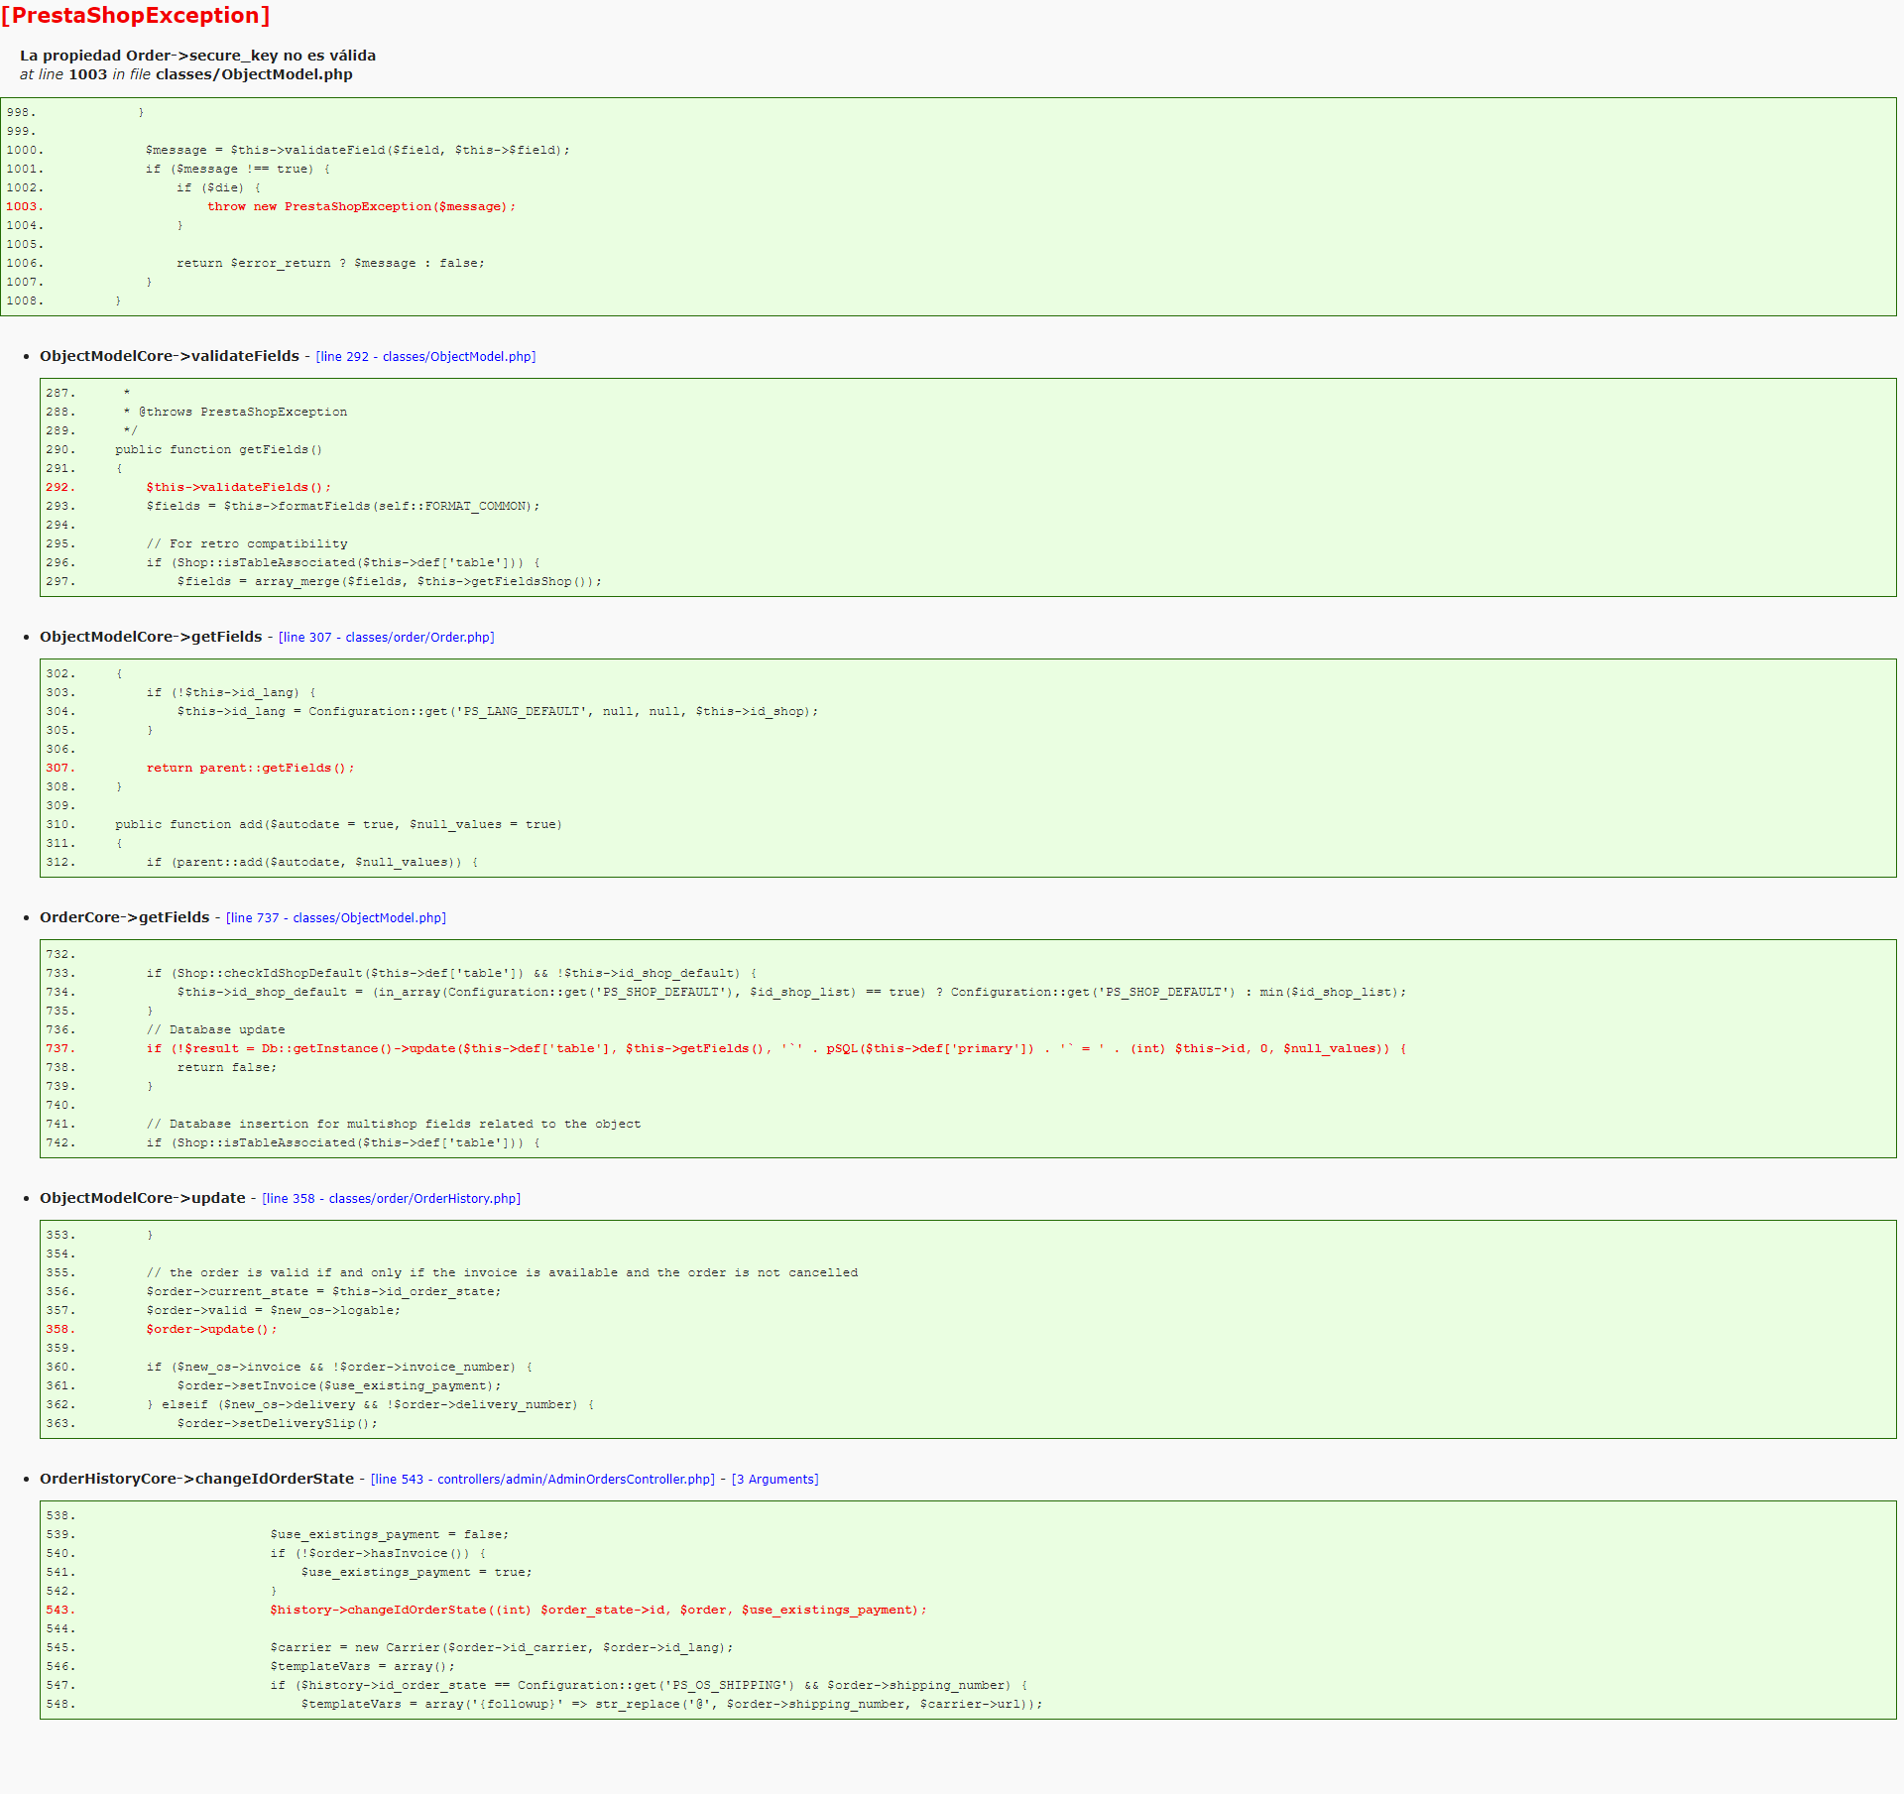
Task: Open the line 543 AdminOrdersController.php link
Action: click(542, 1480)
